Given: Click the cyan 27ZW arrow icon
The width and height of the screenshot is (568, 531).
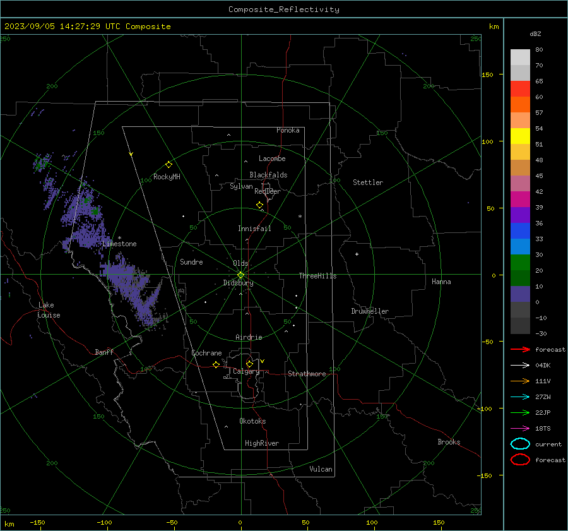Looking at the screenshot, I should click(x=520, y=397).
